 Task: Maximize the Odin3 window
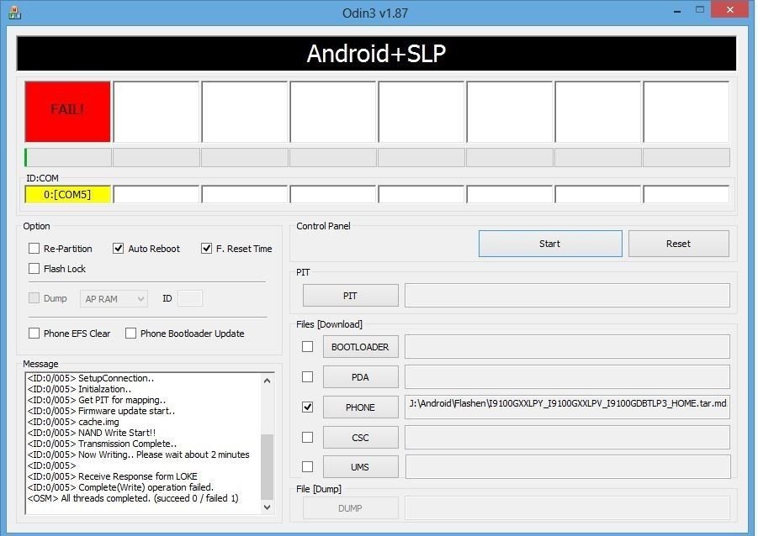699,9
